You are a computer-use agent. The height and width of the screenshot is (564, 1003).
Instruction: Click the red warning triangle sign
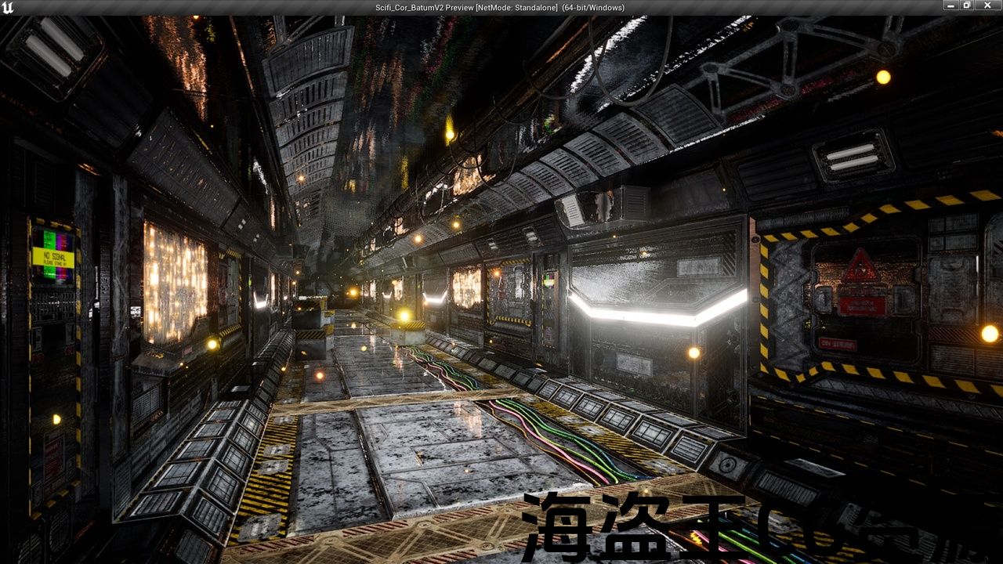860,266
